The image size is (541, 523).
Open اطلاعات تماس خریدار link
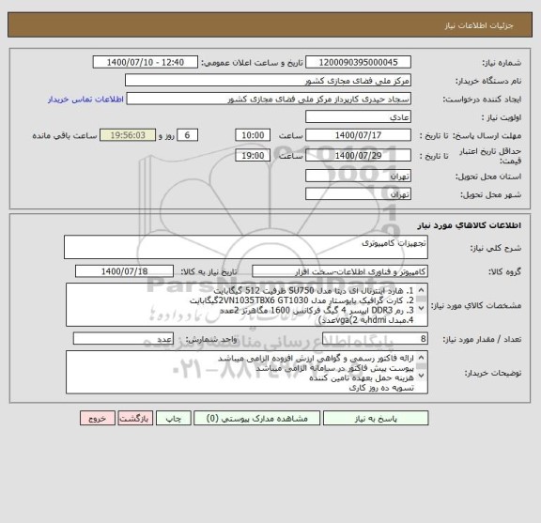pyautogui.click(x=85, y=100)
